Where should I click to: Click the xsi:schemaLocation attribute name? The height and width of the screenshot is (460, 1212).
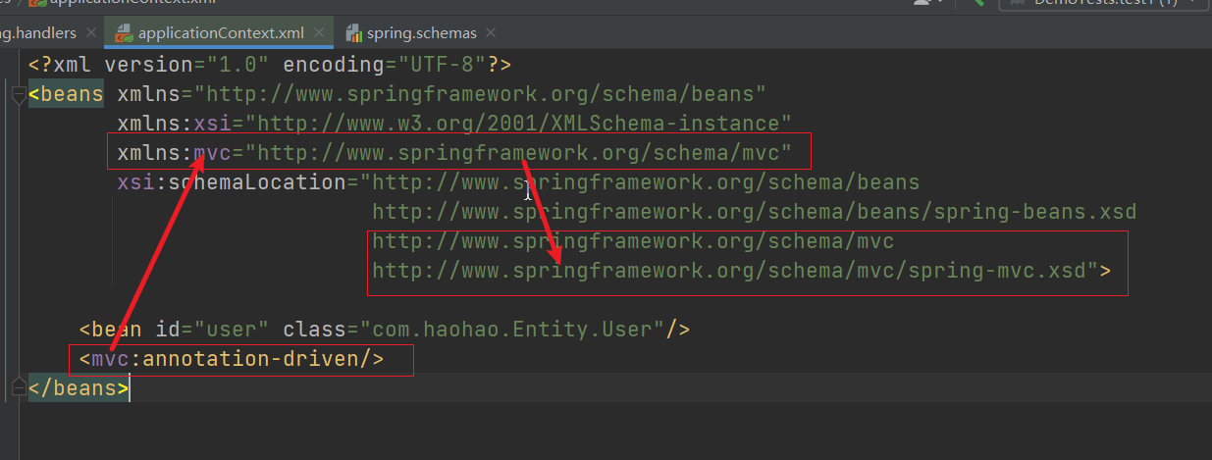[232, 182]
